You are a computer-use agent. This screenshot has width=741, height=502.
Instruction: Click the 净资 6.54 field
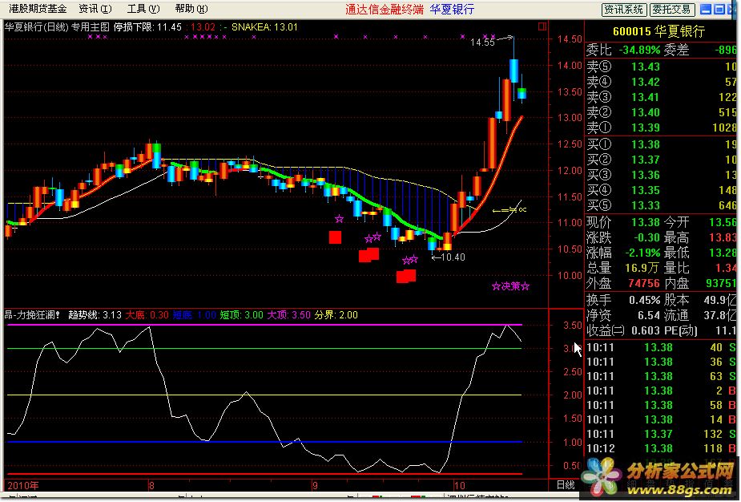(x=623, y=315)
